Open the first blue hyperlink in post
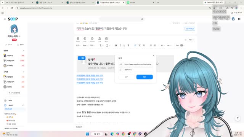This screenshot has width=244, height=137. pos(90,75)
